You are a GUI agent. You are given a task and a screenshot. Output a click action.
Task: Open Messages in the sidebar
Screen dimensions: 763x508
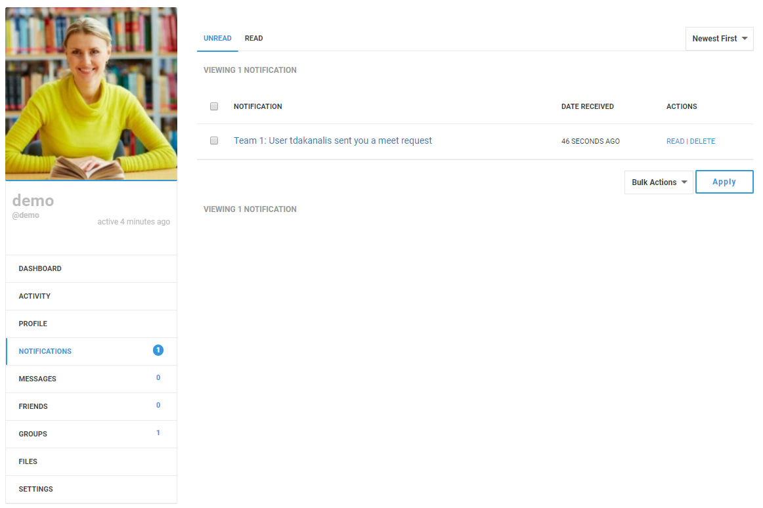click(x=91, y=379)
